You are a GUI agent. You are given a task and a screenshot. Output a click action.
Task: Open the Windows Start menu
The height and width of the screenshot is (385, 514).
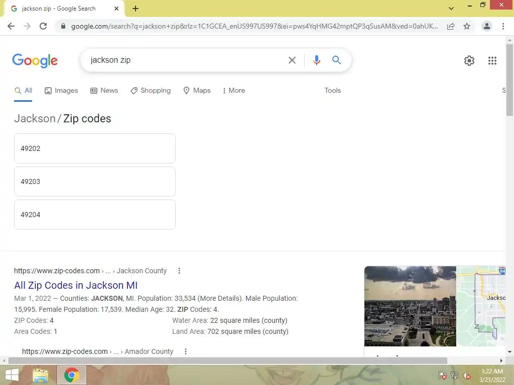coord(12,375)
